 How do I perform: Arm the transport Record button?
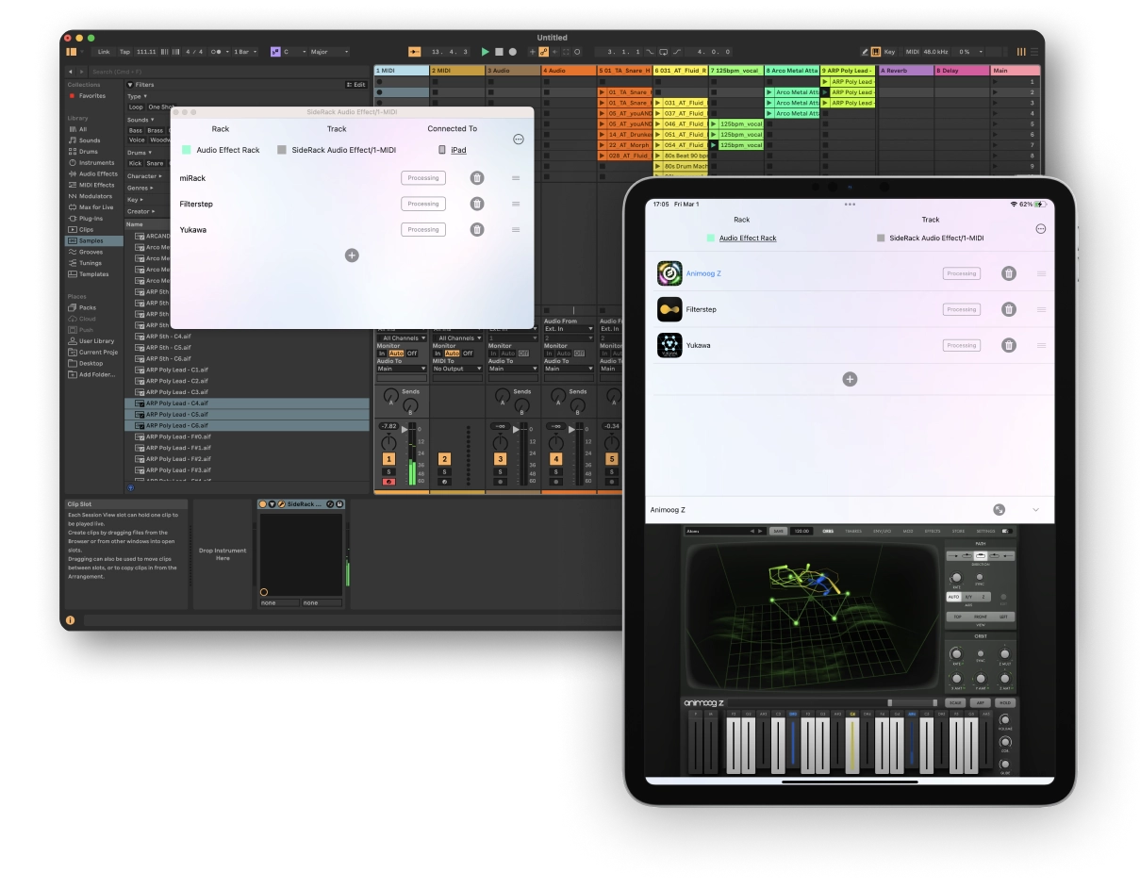[x=512, y=52]
